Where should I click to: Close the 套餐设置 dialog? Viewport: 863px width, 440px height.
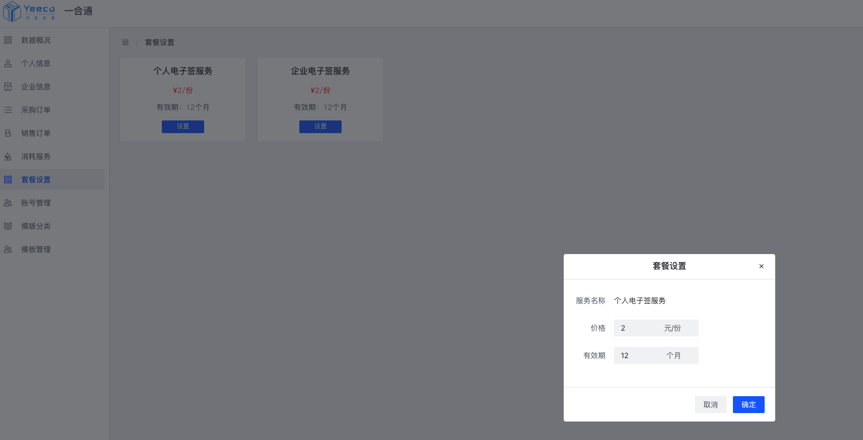click(761, 266)
